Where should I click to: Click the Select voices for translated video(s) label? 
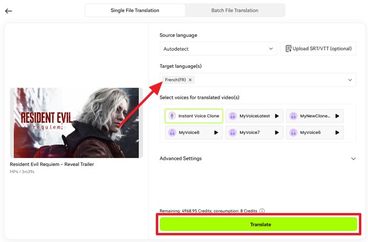click(199, 97)
